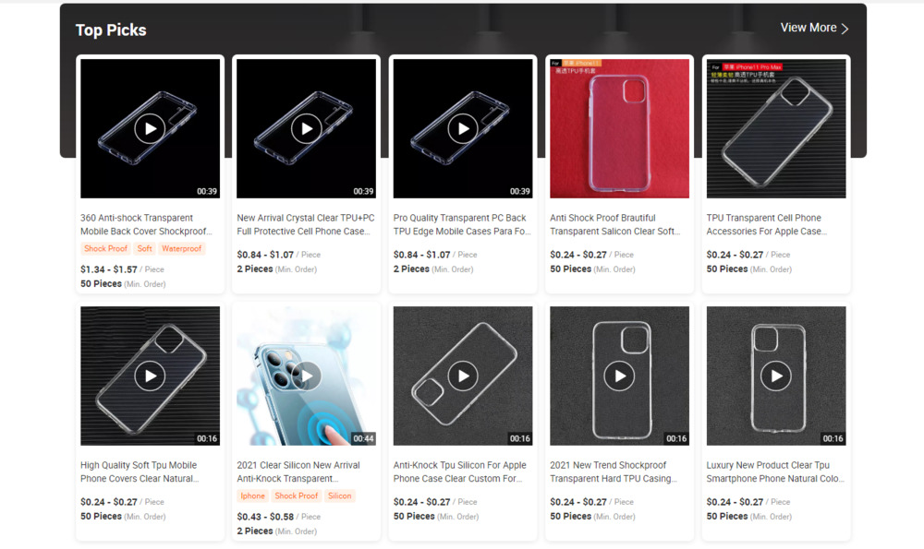Play video of Anti-Knock Tpu Silicon case

pos(463,376)
